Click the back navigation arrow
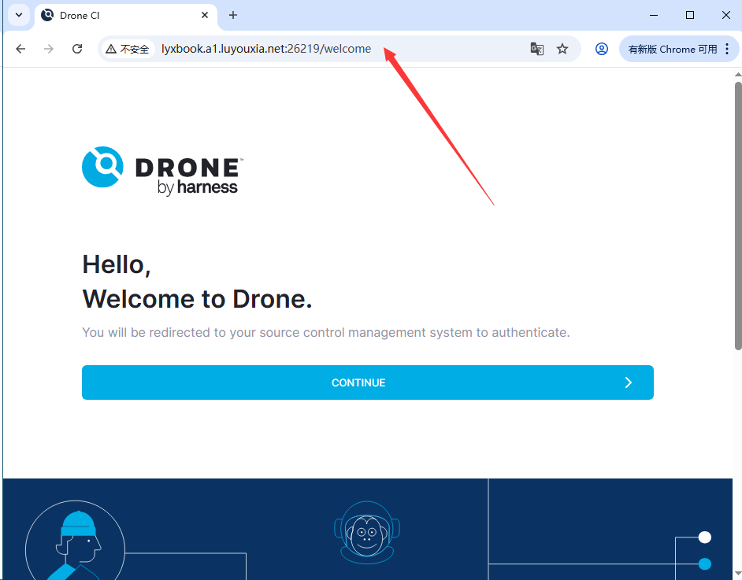742x580 pixels. pos(20,49)
